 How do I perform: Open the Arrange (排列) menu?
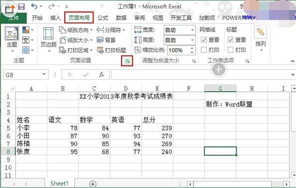(261, 39)
